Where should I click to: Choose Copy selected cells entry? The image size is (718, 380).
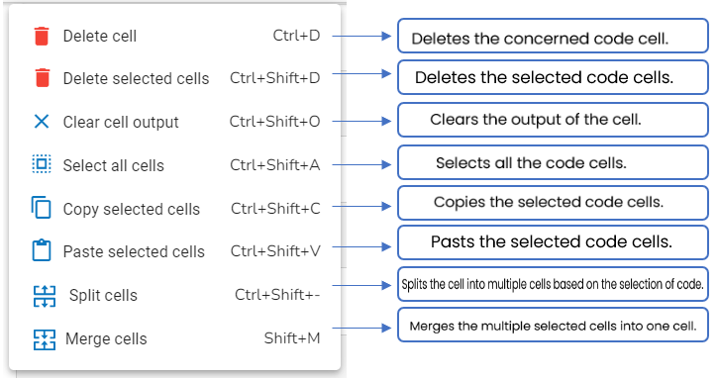176,209
